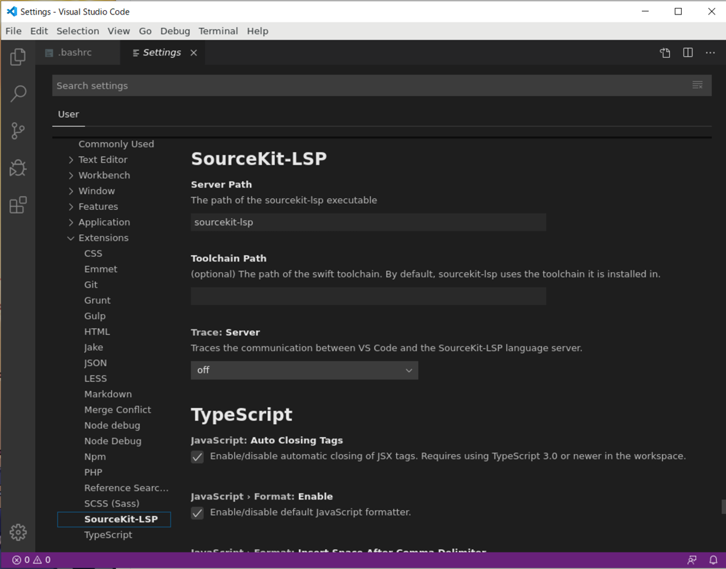Click the settings editor scrollbar thumb
This screenshot has width=726, height=569.
click(x=723, y=507)
